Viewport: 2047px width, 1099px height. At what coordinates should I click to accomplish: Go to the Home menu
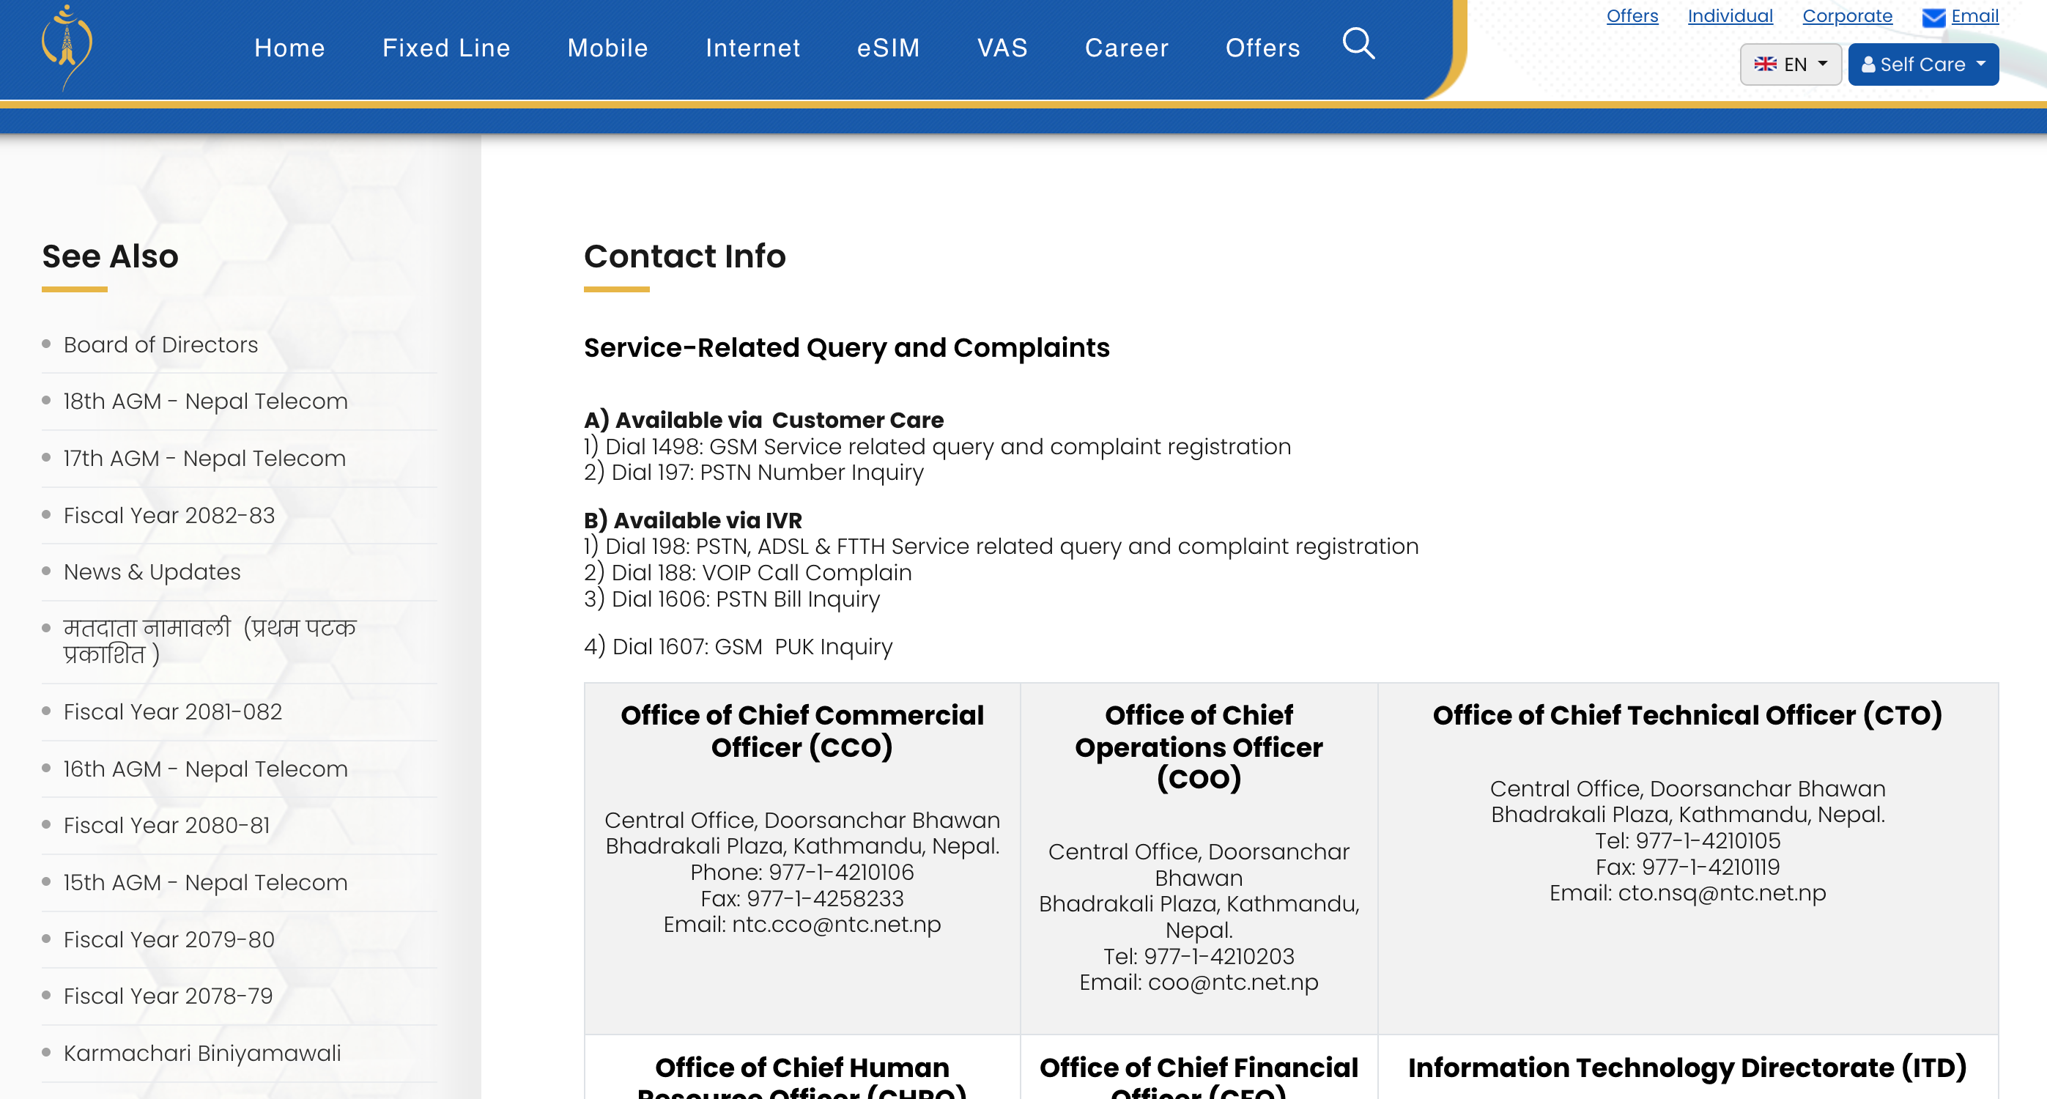(289, 48)
